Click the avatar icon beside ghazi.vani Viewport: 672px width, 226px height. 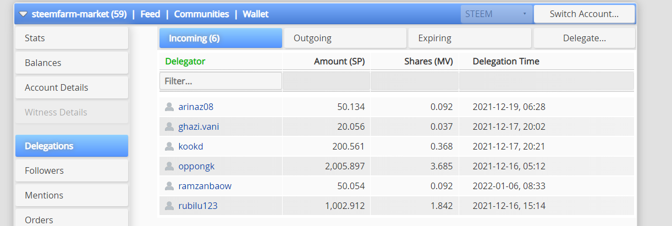(169, 126)
